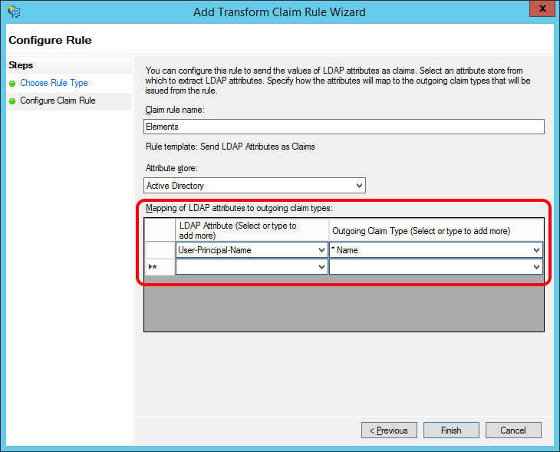The width and height of the screenshot is (560, 452).
Task: Select the new row header marked with asterisk
Action: (x=160, y=266)
